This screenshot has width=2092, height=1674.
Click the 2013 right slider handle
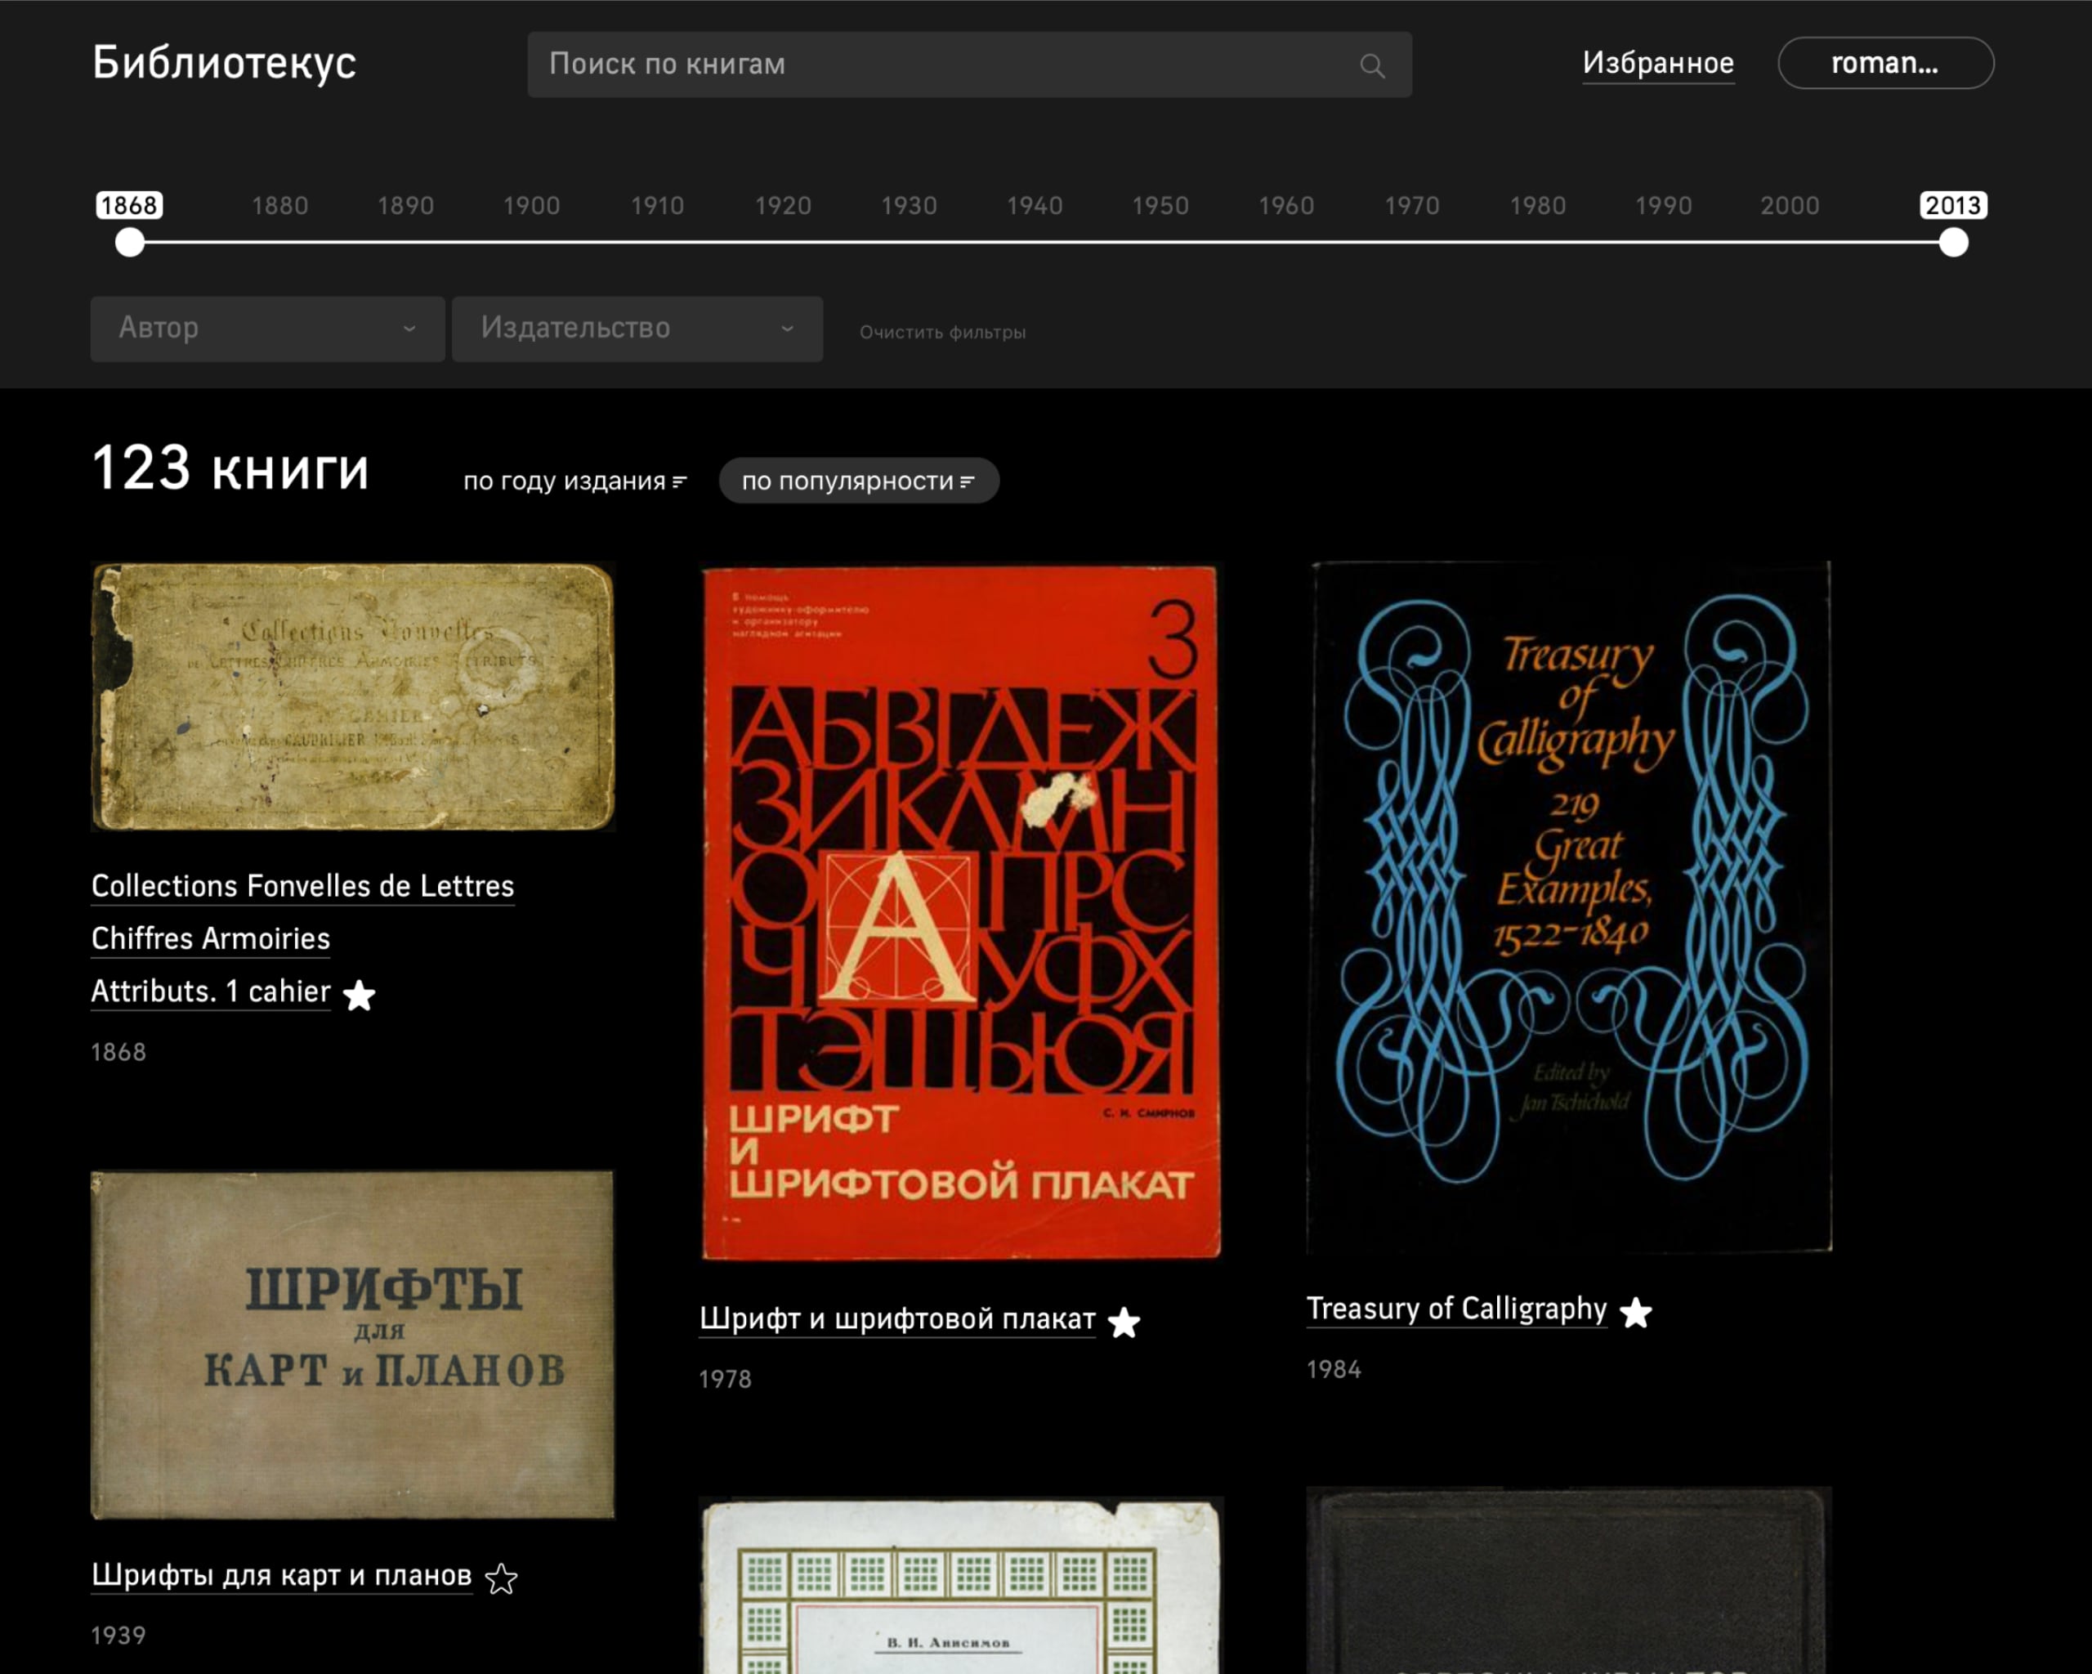[x=1952, y=242]
